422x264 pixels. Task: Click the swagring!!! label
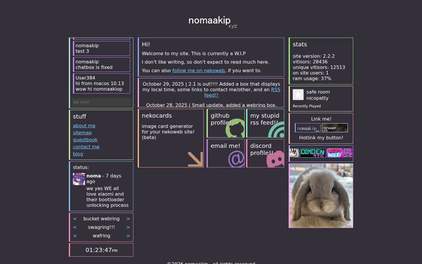[x=101, y=228]
